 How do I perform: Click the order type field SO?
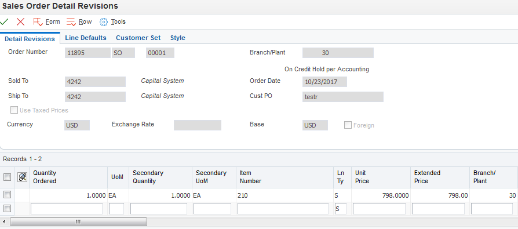coord(123,53)
